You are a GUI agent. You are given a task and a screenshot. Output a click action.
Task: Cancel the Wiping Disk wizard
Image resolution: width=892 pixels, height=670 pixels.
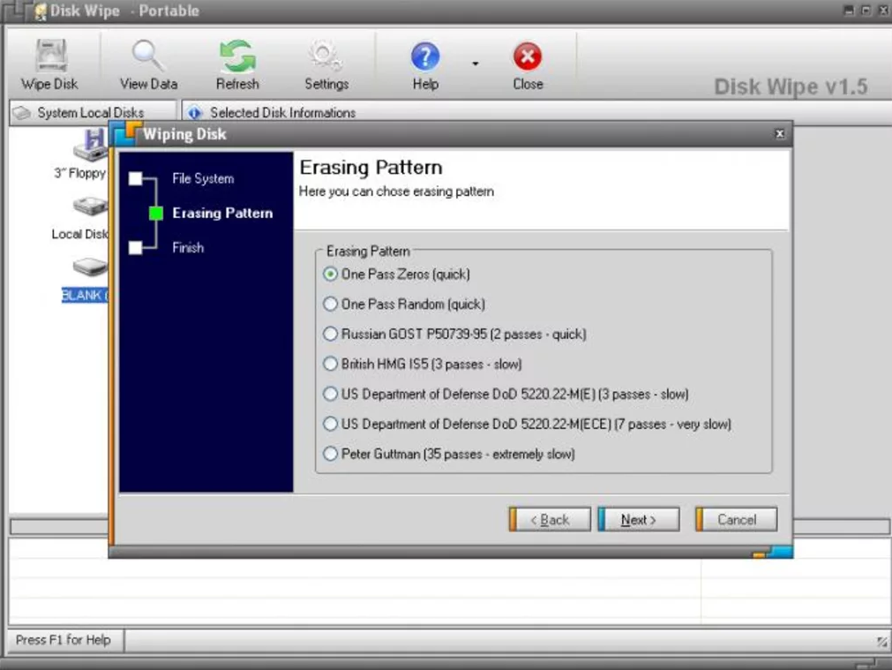coord(736,520)
